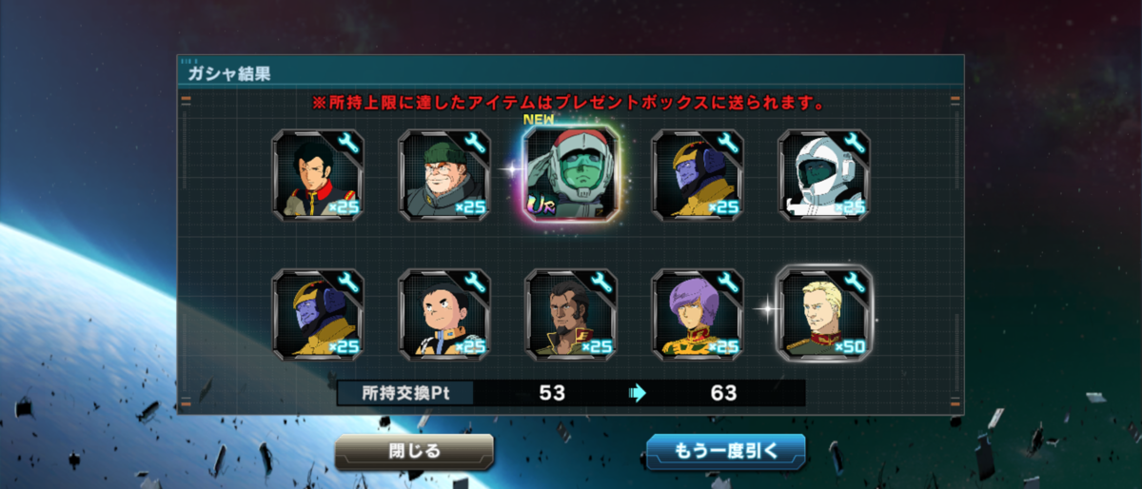The height and width of the screenshot is (489, 1142).
Task: Tap the blonde officer ×50 card
Action: point(824,314)
